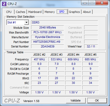View the Graphics tab
Viewport: 110px width, 106px height.
click(x=74, y=12)
